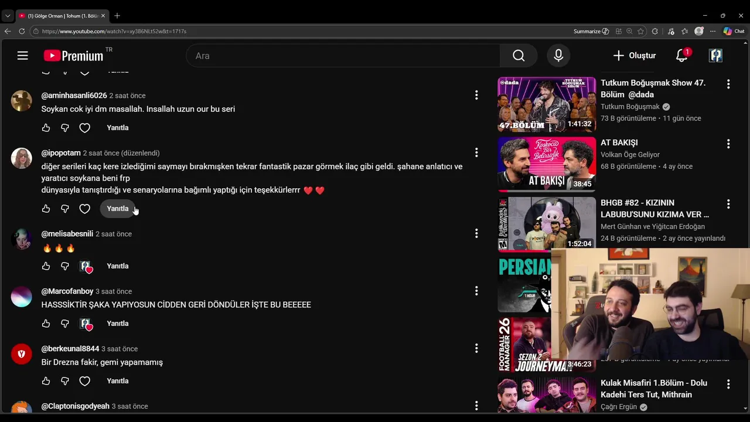The image size is (750, 422).
Task: Go back in browser history
Action: pos(8,31)
